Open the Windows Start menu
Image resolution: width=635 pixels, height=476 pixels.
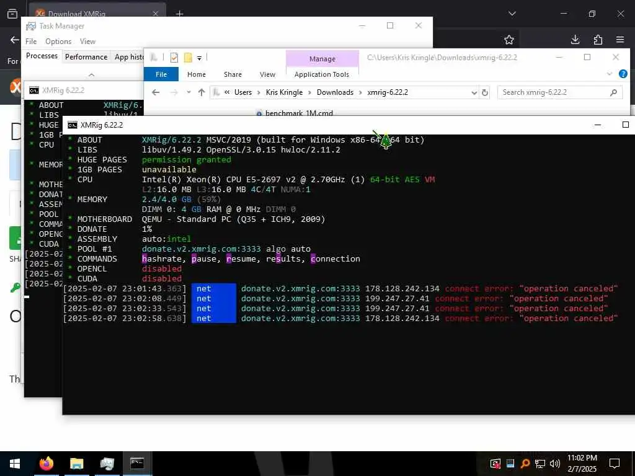pyautogui.click(x=15, y=464)
